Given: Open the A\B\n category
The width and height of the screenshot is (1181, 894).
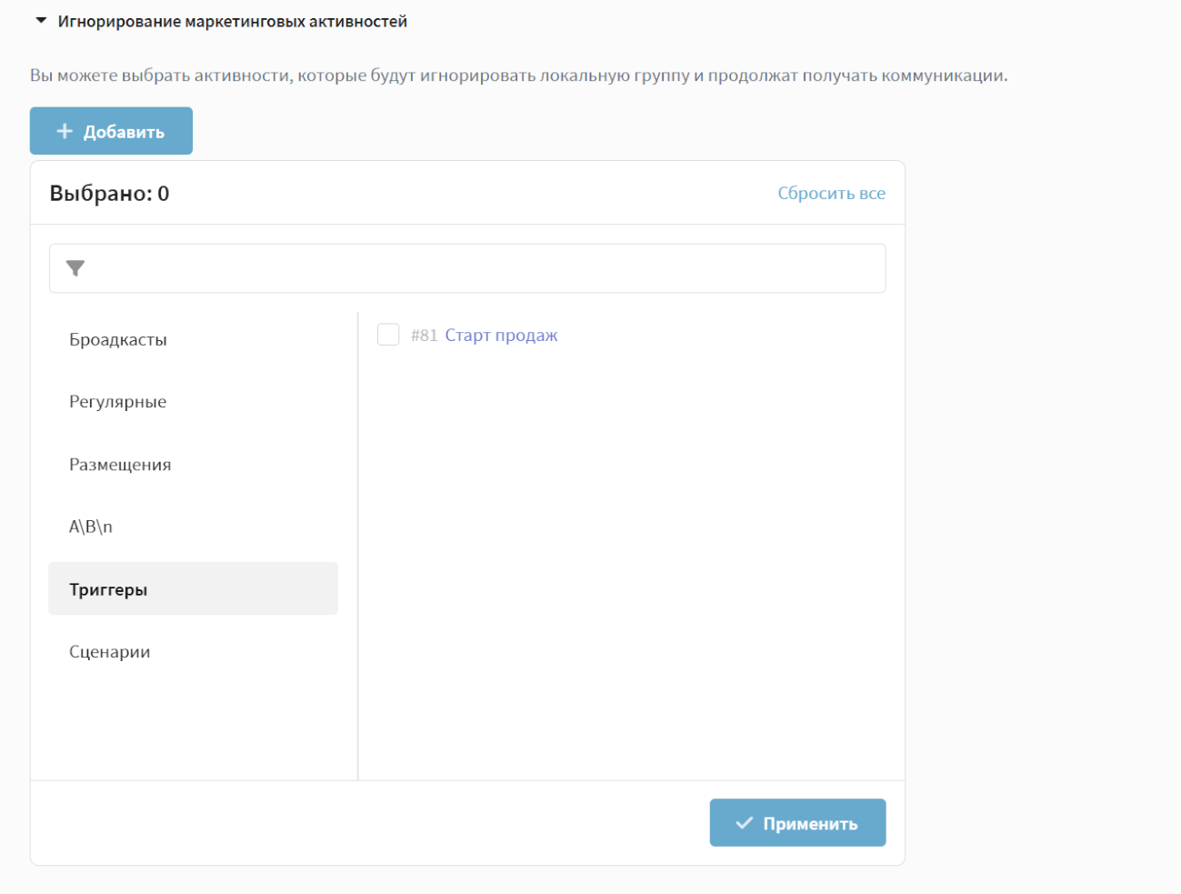Looking at the screenshot, I should pyautogui.click(x=91, y=527).
